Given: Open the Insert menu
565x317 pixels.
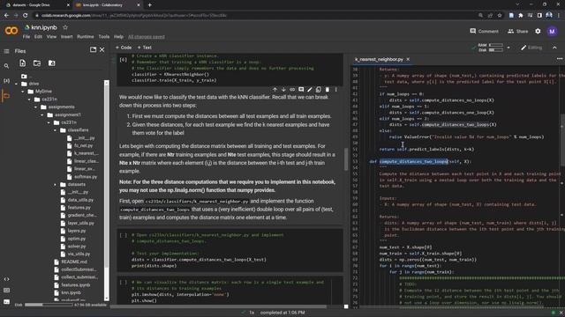Looking at the screenshot, I should click(67, 37).
